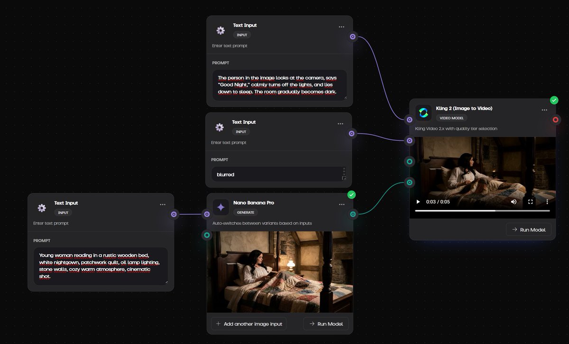Click the green checkmark on Nano Banana Pro node
The image size is (569, 344).
tap(351, 195)
